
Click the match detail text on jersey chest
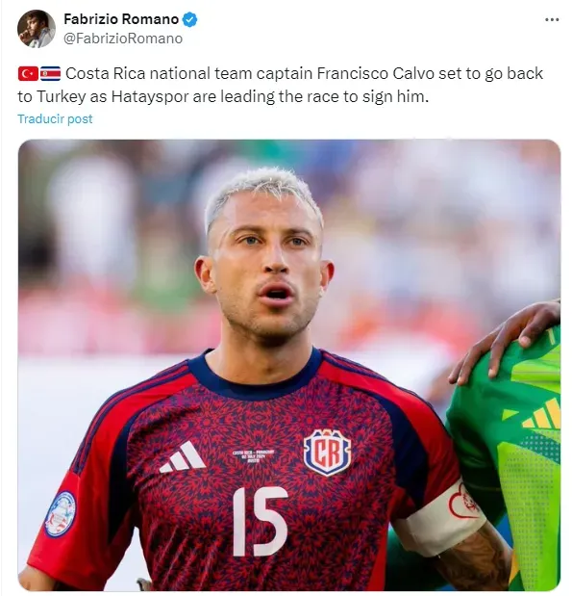(x=254, y=455)
